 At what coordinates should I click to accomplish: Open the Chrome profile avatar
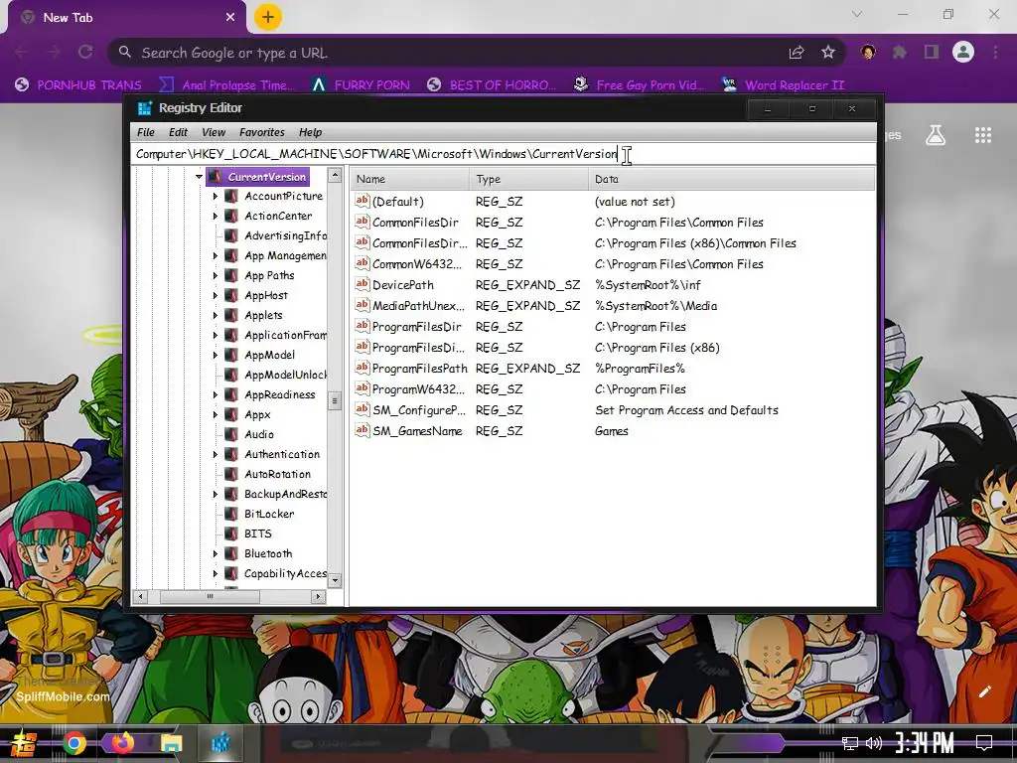pyautogui.click(x=963, y=52)
